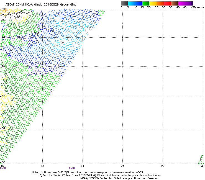Click the '-52' latitude axis label
205x180 pixels.
coord(2,37)
